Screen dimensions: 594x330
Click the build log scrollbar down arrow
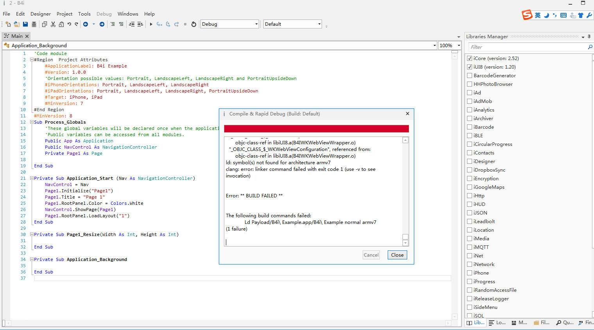pyautogui.click(x=406, y=243)
